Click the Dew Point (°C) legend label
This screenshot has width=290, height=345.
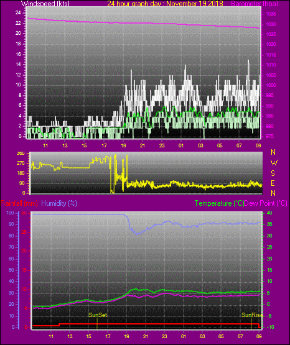tap(266, 203)
